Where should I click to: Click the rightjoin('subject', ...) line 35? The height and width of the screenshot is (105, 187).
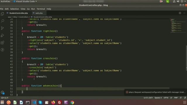70,40
